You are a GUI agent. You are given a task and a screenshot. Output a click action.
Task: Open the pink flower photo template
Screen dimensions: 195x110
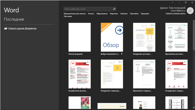(x=80, y=103)
